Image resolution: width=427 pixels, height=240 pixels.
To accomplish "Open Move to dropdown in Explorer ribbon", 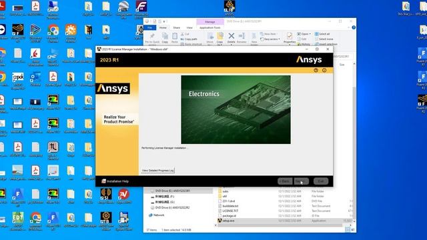I will click(x=210, y=38).
